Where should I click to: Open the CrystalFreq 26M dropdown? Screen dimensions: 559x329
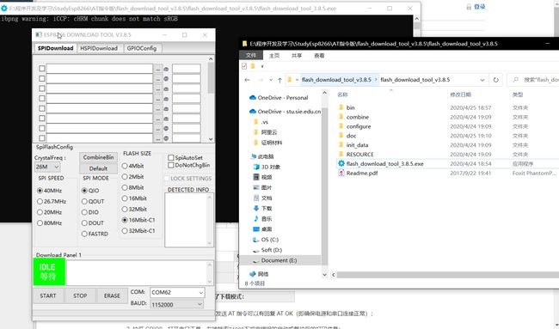(x=47, y=167)
